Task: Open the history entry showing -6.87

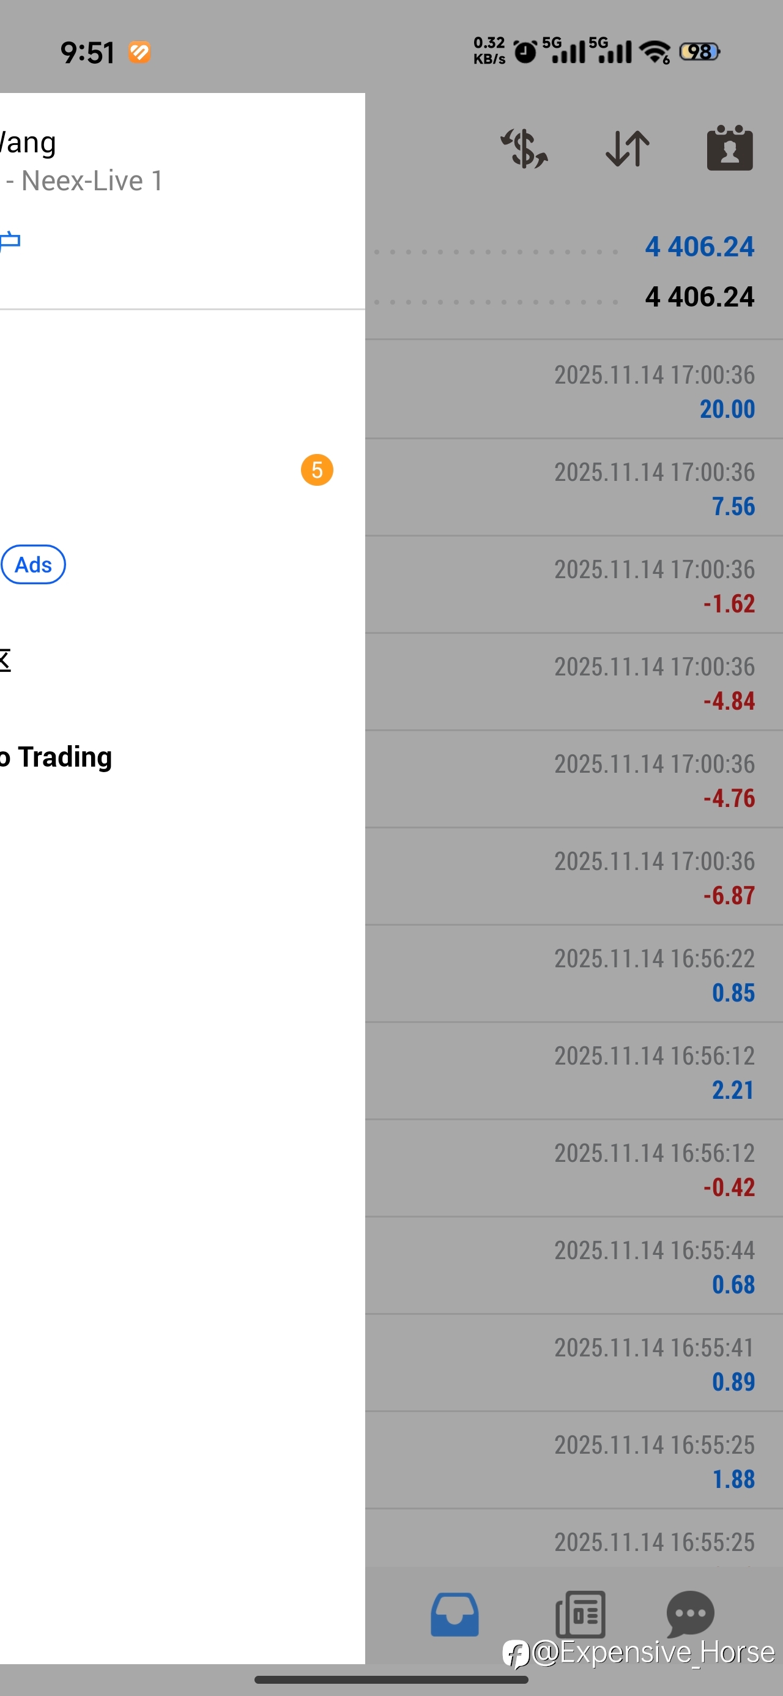Action: tap(573, 877)
